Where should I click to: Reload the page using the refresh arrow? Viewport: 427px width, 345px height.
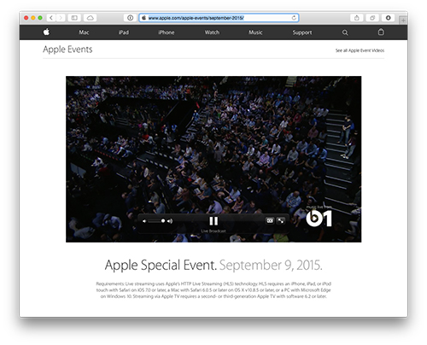pyautogui.click(x=294, y=18)
